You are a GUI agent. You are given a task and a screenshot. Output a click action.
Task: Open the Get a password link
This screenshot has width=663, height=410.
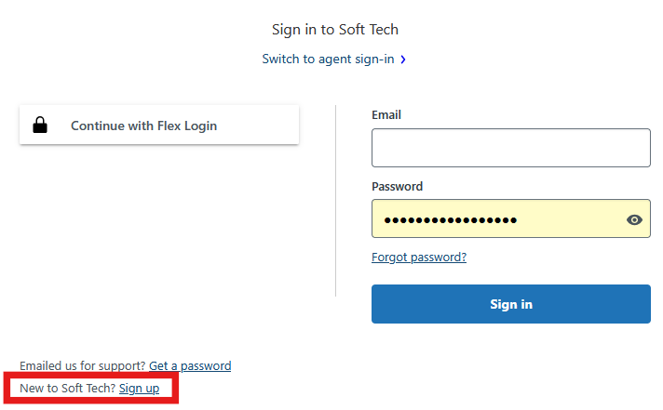190,365
